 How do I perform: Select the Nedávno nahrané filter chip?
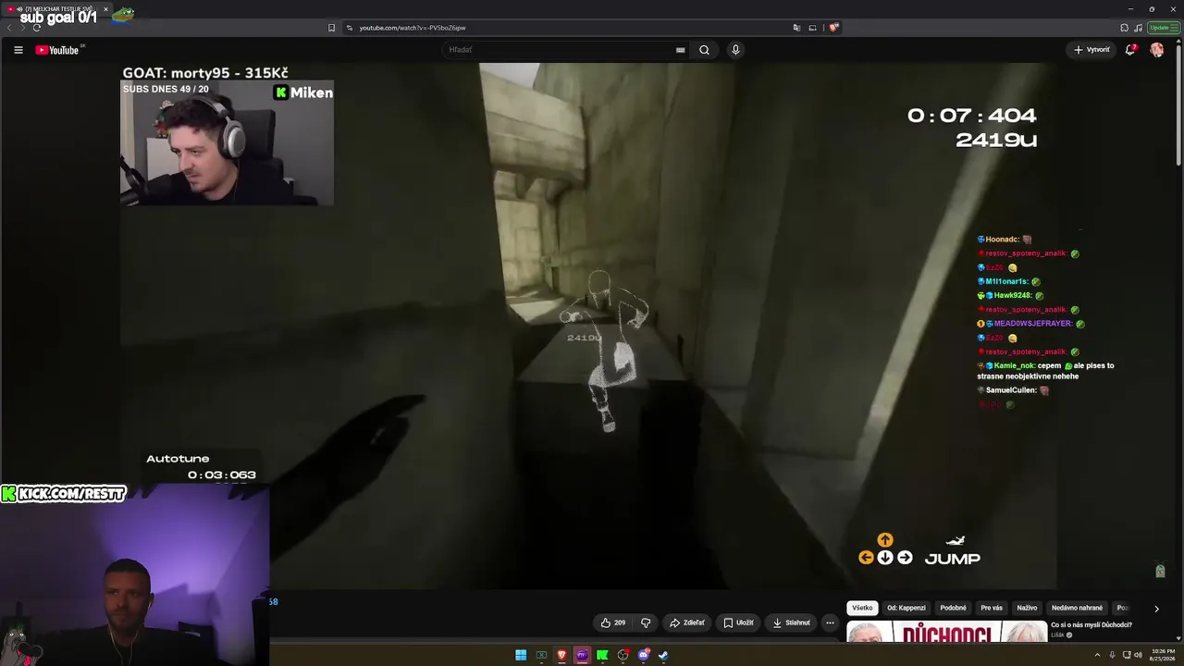(x=1077, y=608)
